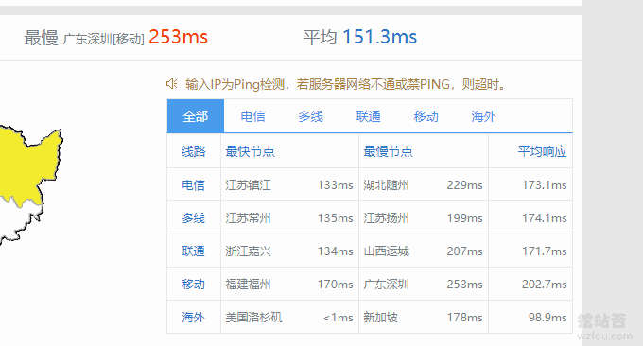Click the 202.7ms average value
643x346 pixels.
pyautogui.click(x=544, y=285)
